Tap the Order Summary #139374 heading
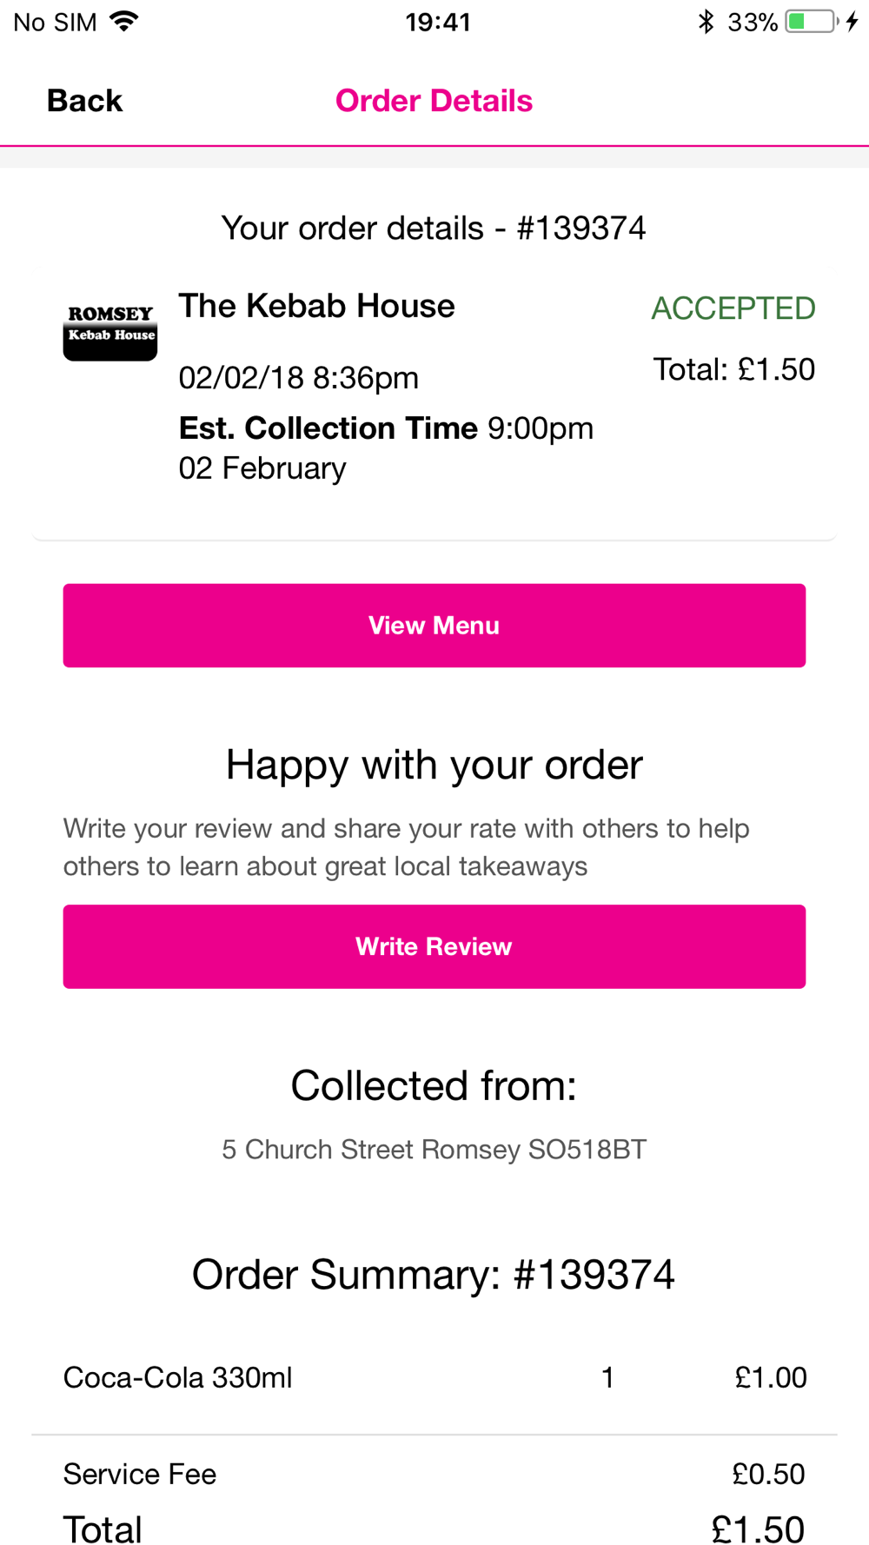This screenshot has height=1545, width=869. click(434, 1275)
